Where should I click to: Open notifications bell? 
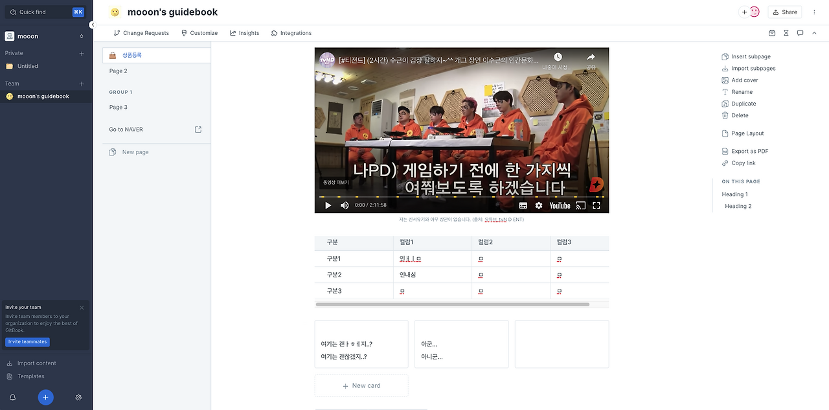point(12,397)
